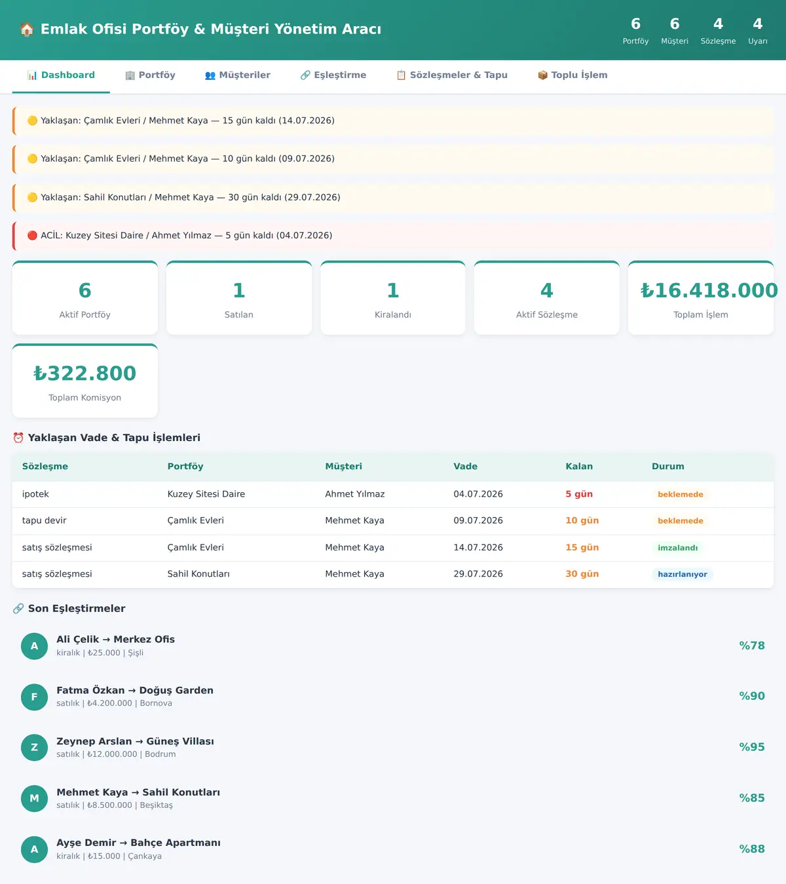Click the %78 match score
The width and height of the screenshot is (786, 884).
point(752,645)
